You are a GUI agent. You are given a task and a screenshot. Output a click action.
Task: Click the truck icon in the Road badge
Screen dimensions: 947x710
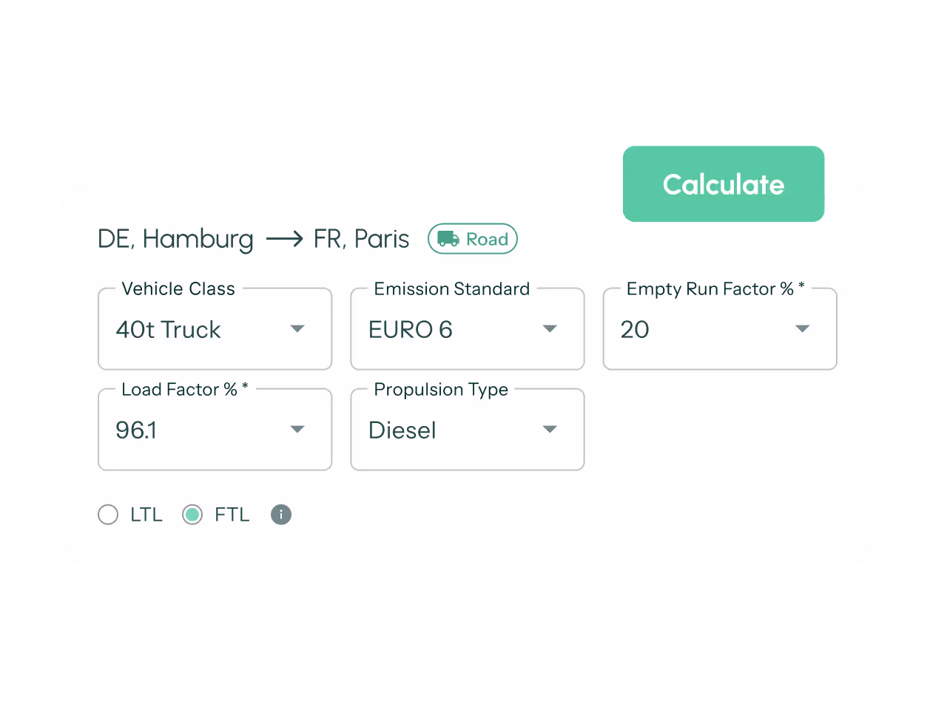[448, 238]
